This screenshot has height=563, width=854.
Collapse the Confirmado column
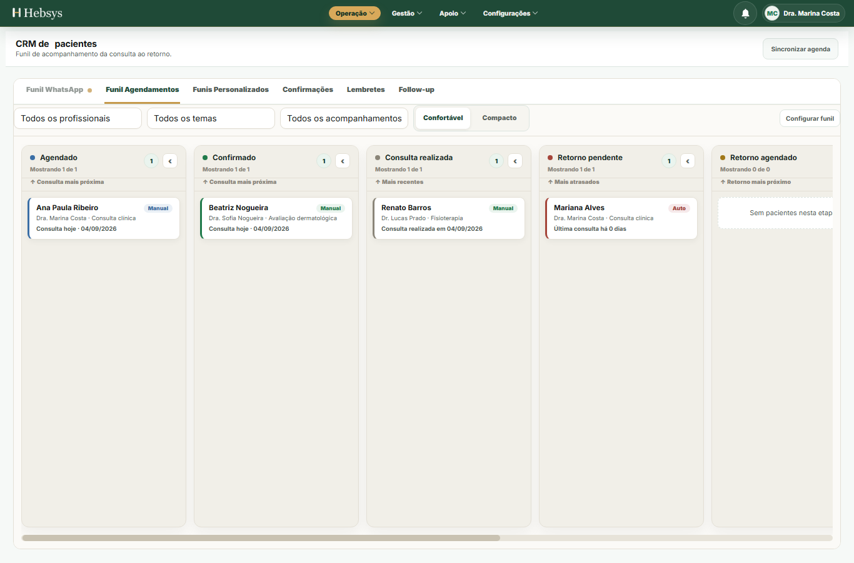(343, 161)
